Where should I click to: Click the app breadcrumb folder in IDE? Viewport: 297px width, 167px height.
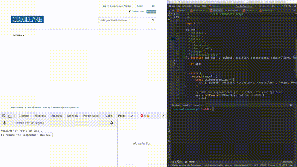pyautogui.click(x=198, y=6)
